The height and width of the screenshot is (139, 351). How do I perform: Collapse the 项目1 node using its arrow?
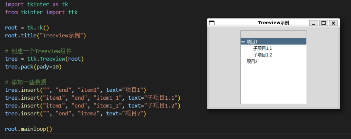(243, 42)
